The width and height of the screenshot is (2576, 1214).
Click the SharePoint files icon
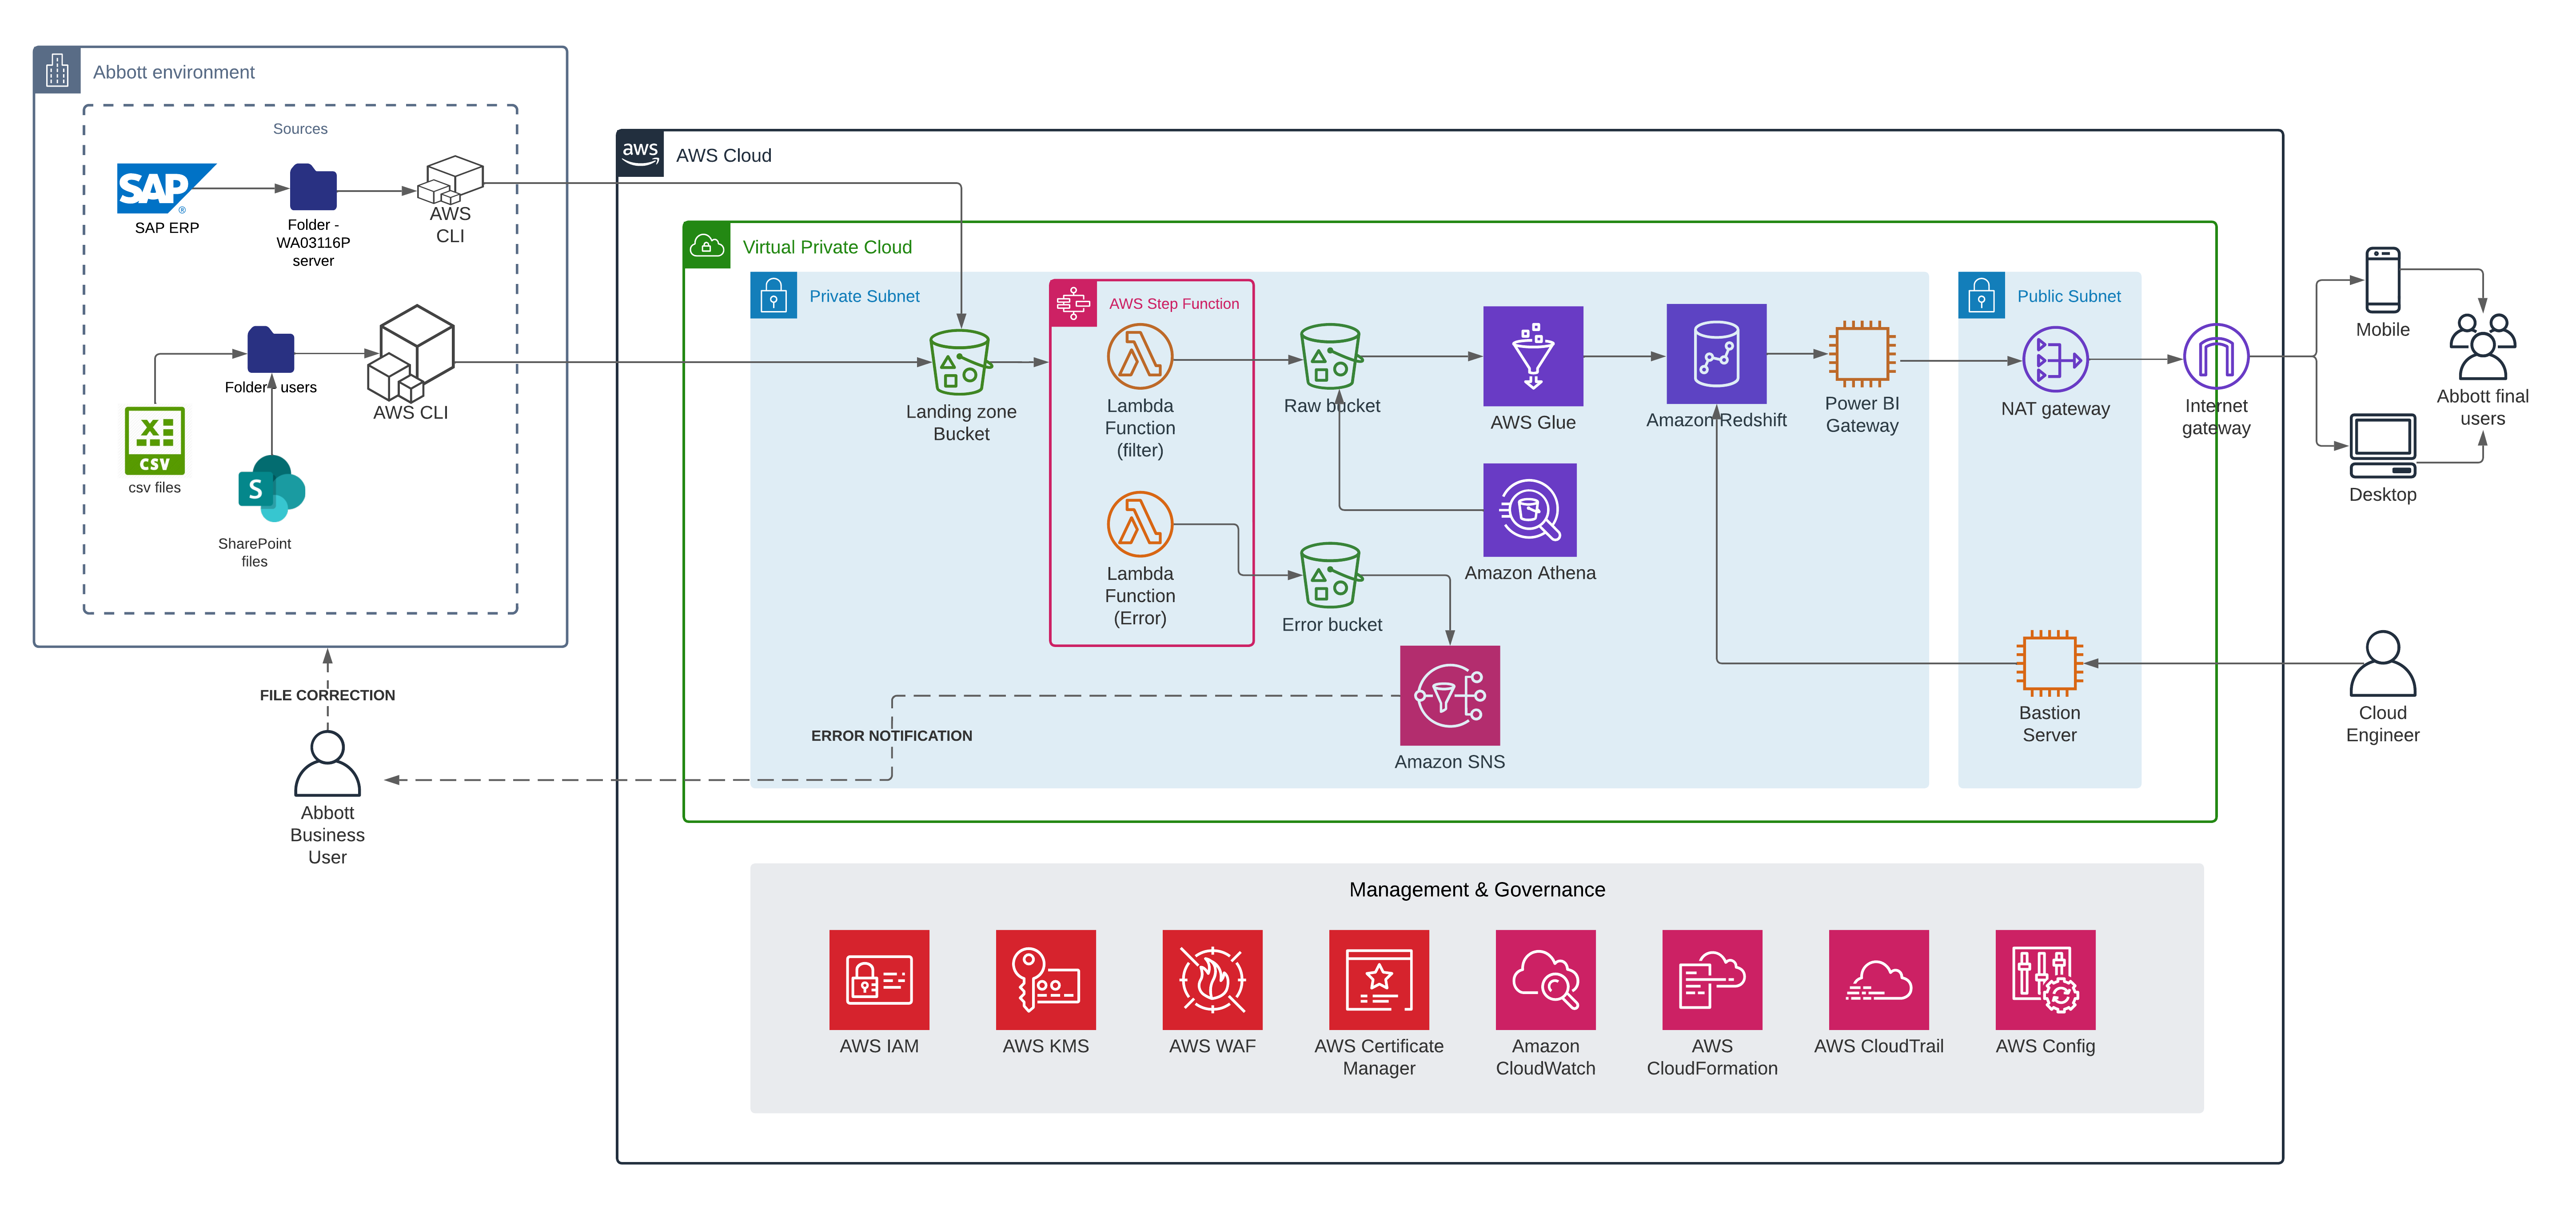click(x=271, y=489)
